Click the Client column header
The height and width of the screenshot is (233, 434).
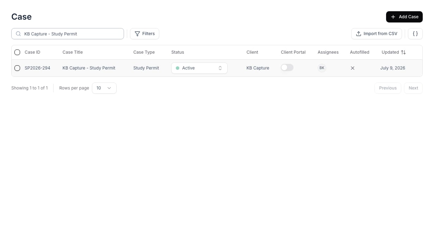point(252,52)
